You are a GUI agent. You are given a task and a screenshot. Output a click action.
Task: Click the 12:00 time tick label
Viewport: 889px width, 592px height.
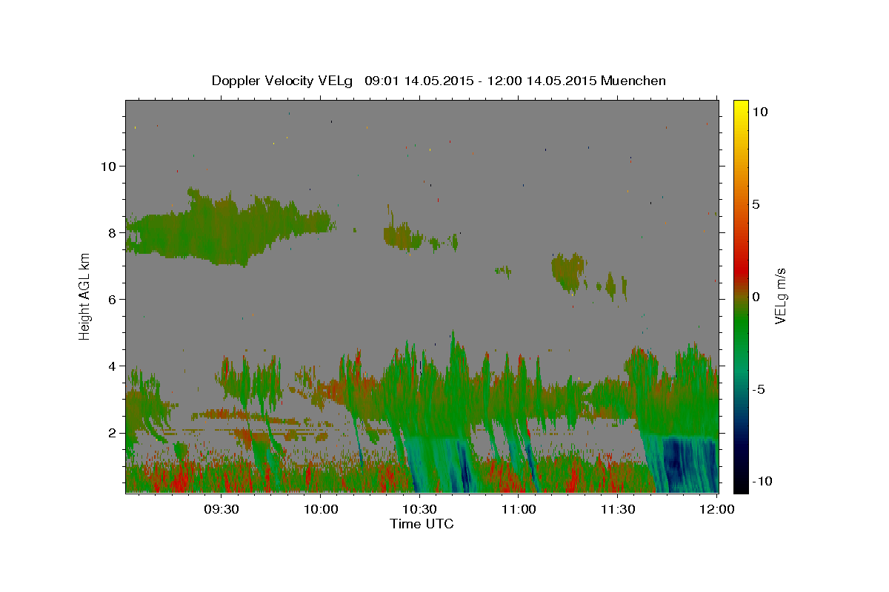pyautogui.click(x=717, y=509)
